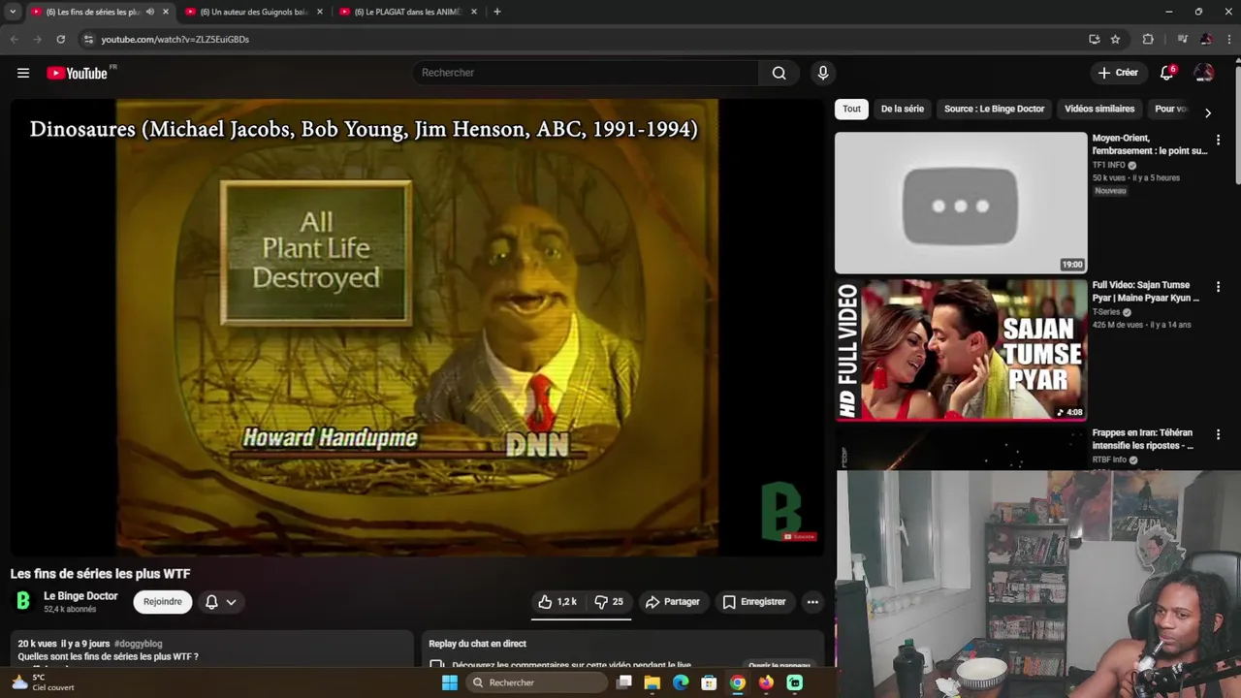Click the #doggyblog hashtag

(138, 644)
